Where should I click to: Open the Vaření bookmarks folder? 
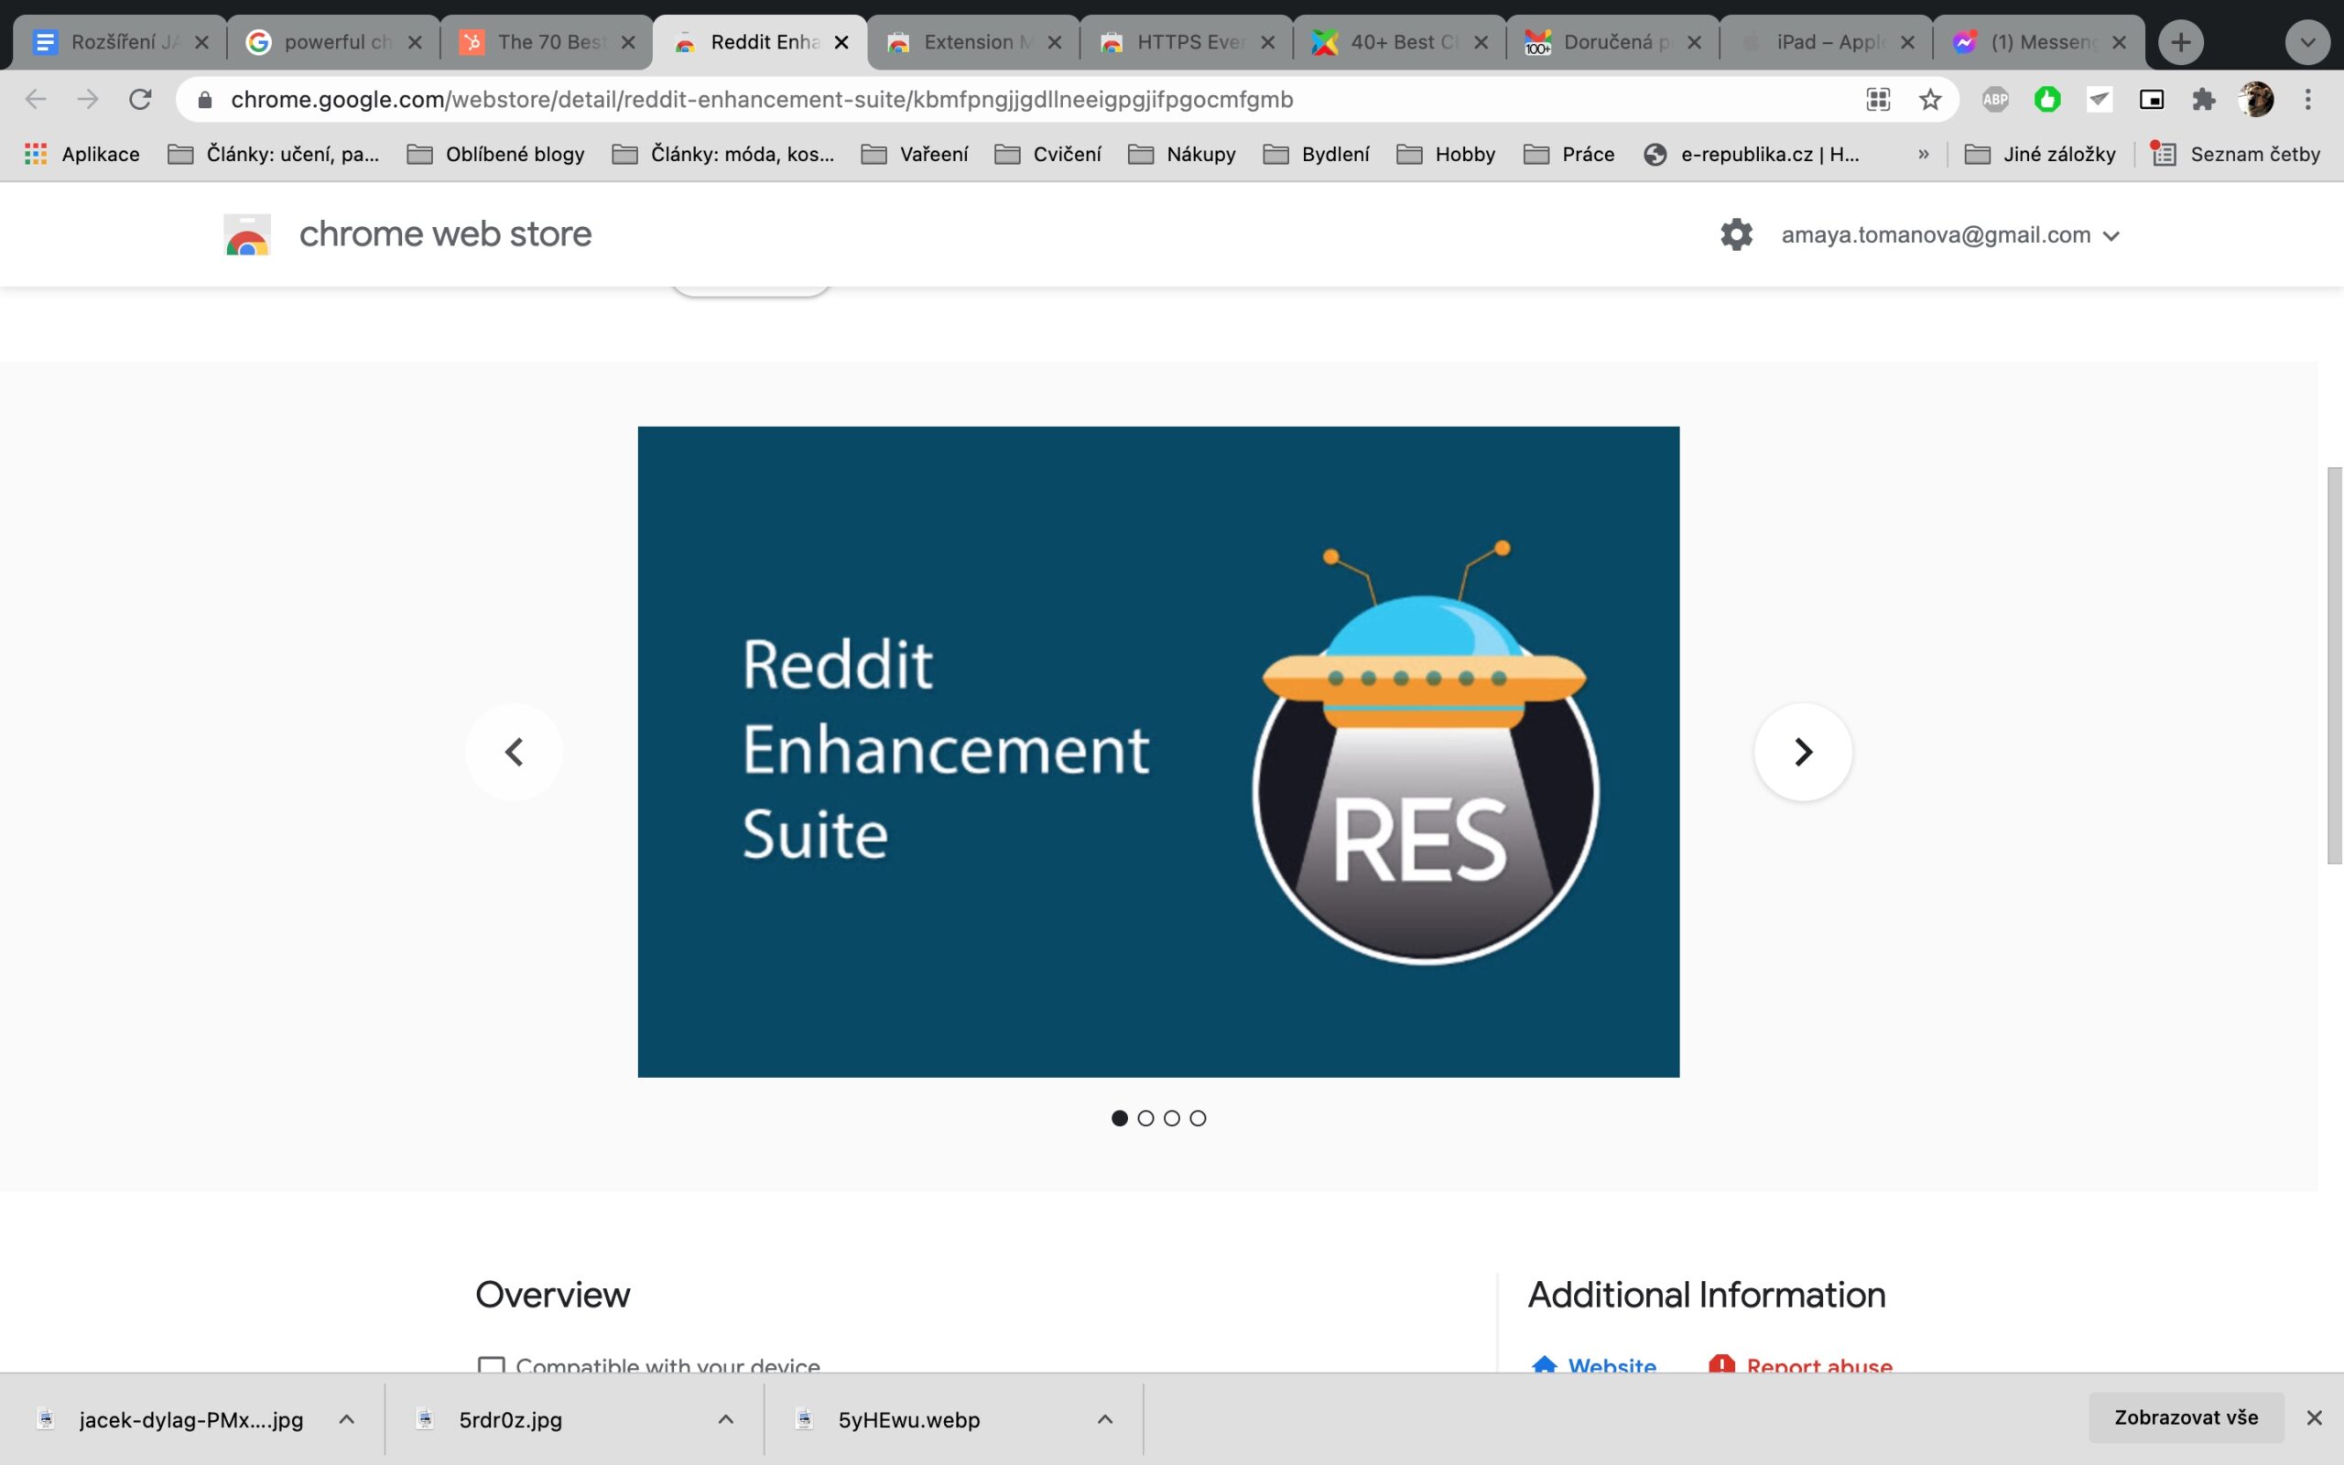[x=917, y=153]
